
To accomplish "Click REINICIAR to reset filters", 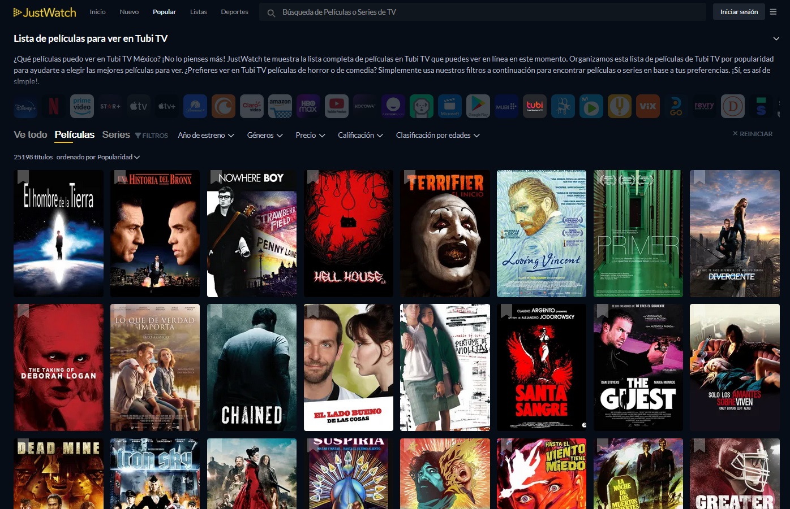I will click(x=752, y=134).
